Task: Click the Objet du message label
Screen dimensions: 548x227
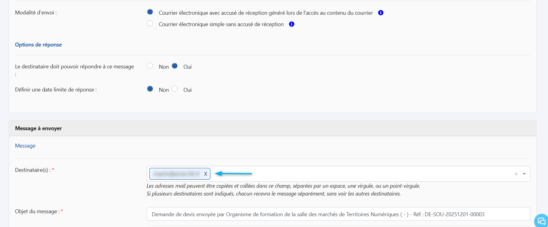Action: 37,211
